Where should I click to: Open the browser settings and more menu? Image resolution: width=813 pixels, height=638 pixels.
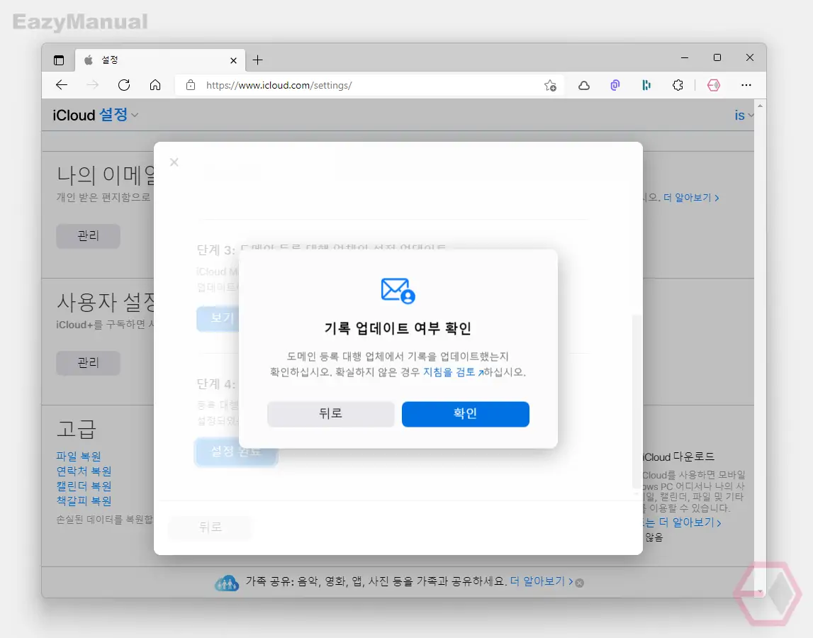click(x=746, y=85)
